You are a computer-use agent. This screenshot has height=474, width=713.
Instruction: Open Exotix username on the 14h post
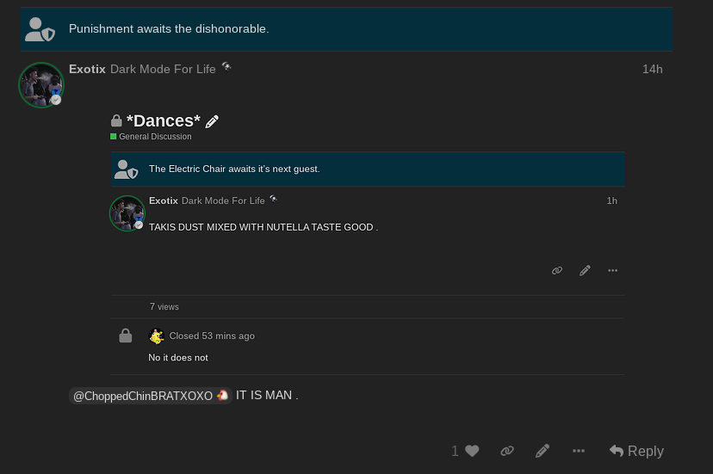pyautogui.click(x=87, y=69)
